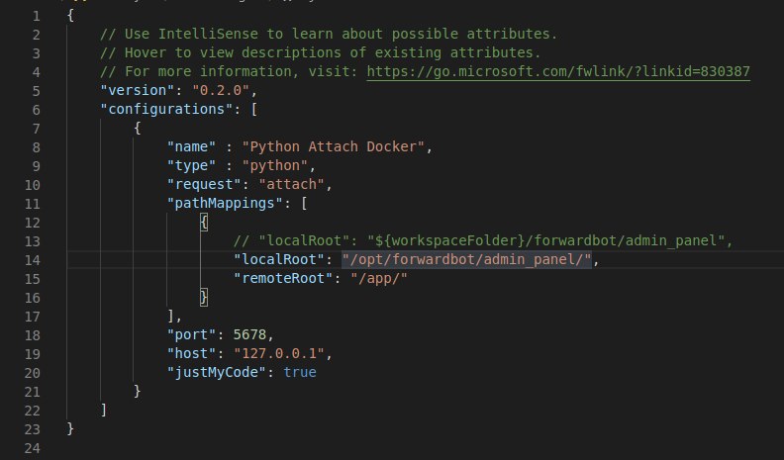Viewport: 784px width, 460px height.
Task: Click the "name" key on line 8
Action: coord(192,146)
